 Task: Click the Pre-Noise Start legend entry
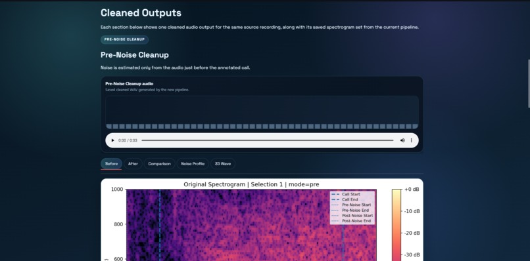(351, 205)
